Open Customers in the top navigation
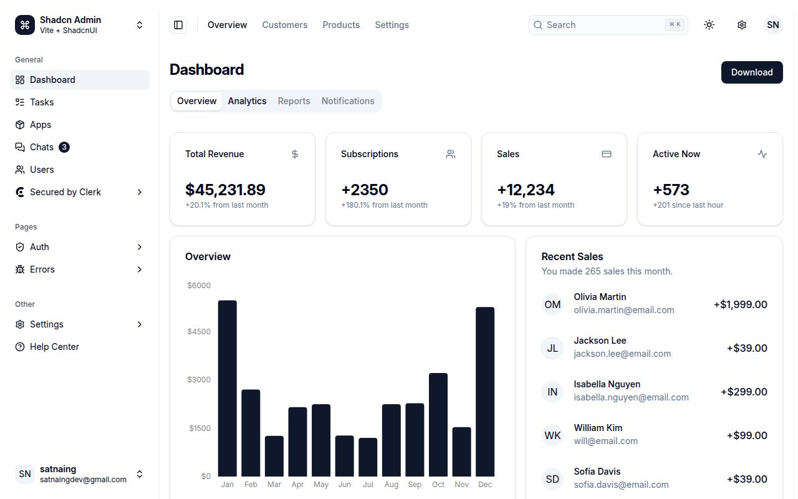 [285, 25]
